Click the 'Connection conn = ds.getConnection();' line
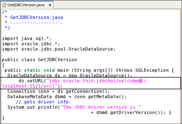This screenshot has width=182, height=124. tap(59, 91)
